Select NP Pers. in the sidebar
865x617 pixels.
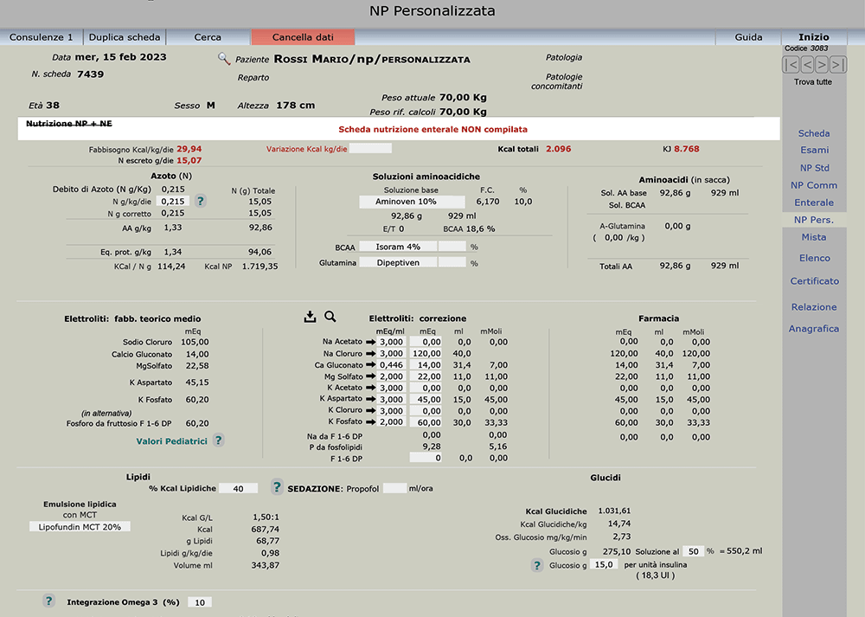[x=814, y=220]
